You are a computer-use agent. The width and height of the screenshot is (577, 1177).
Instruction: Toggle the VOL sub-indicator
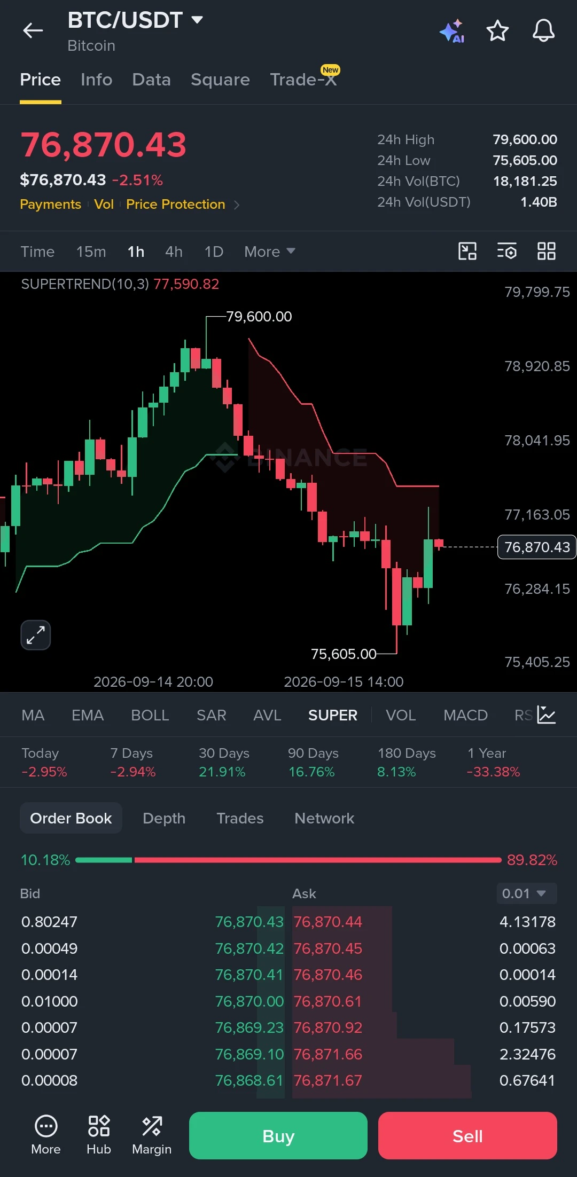point(401,715)
